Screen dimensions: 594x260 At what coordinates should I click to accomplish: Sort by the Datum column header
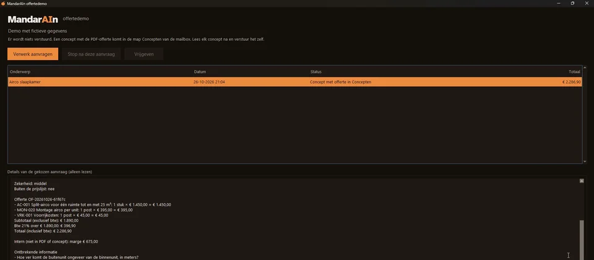[200, 72]
